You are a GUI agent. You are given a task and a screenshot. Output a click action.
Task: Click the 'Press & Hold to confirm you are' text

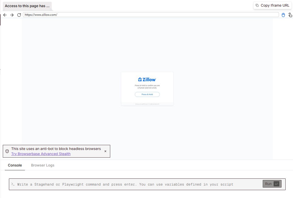pyautogui.click(x=147, y=85)
